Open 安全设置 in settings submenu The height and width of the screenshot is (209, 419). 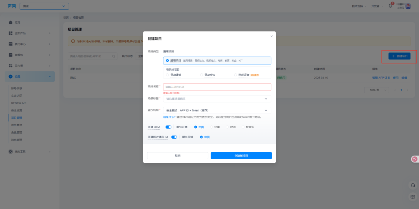coord(17,110)
